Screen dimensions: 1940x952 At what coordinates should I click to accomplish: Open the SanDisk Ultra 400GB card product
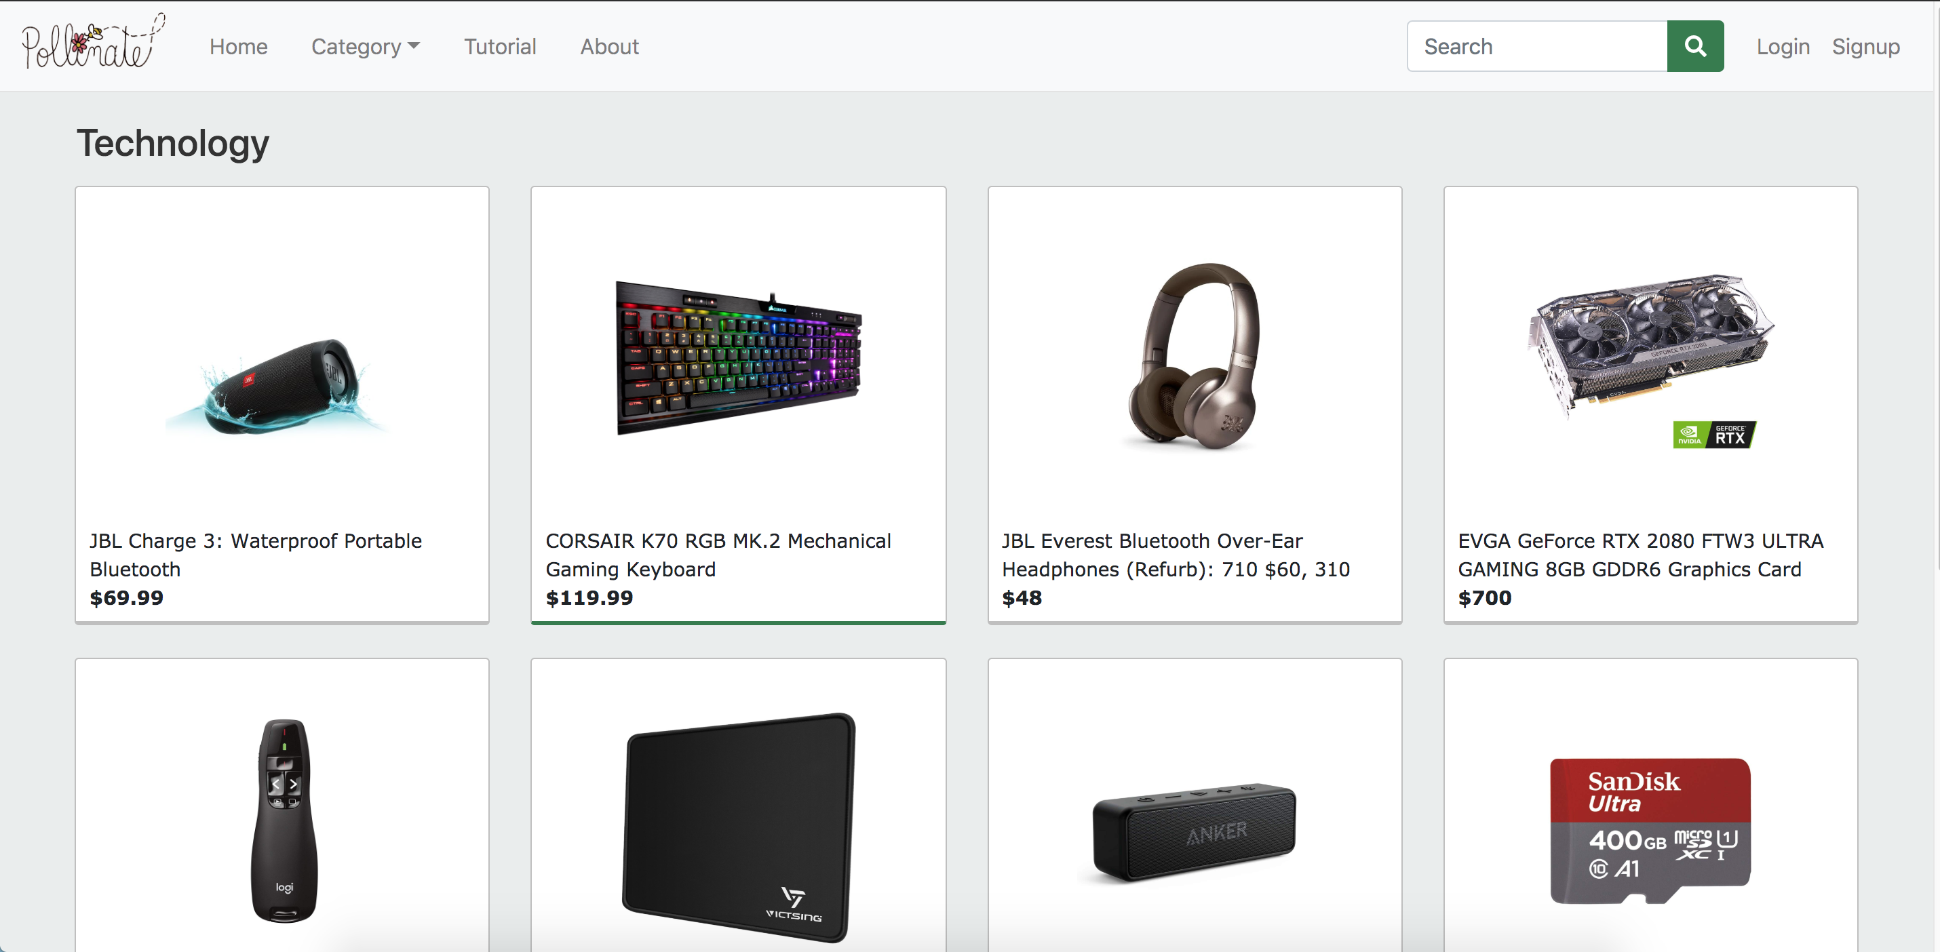point(1650,831)
